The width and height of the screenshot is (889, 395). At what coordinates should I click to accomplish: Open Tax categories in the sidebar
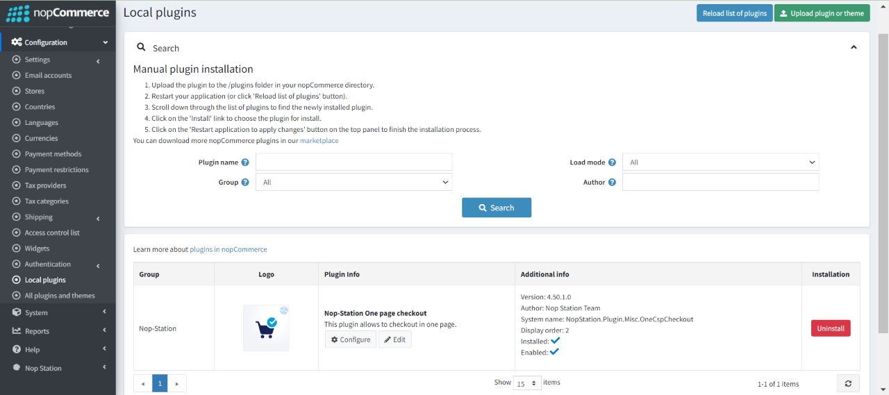click(x=47, y=201)
